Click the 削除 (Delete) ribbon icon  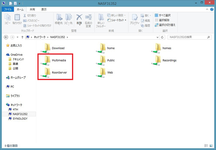coord(79,19)
